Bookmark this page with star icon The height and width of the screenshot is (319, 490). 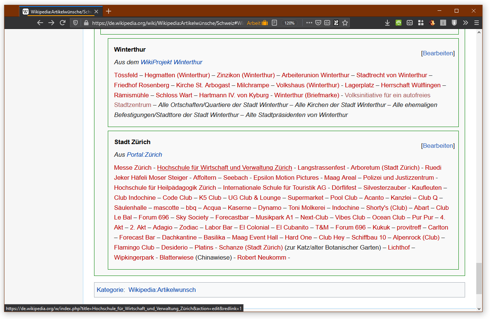tap(345, 23)
